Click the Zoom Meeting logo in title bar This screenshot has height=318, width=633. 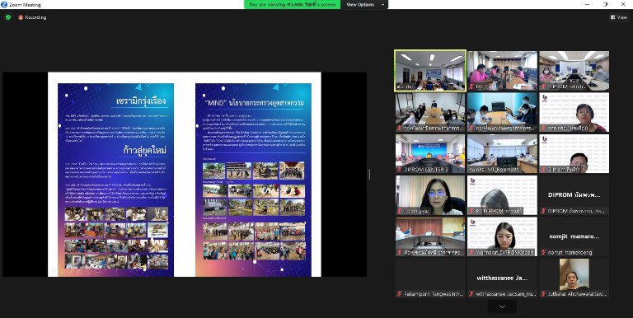click(x=4, y=4)
